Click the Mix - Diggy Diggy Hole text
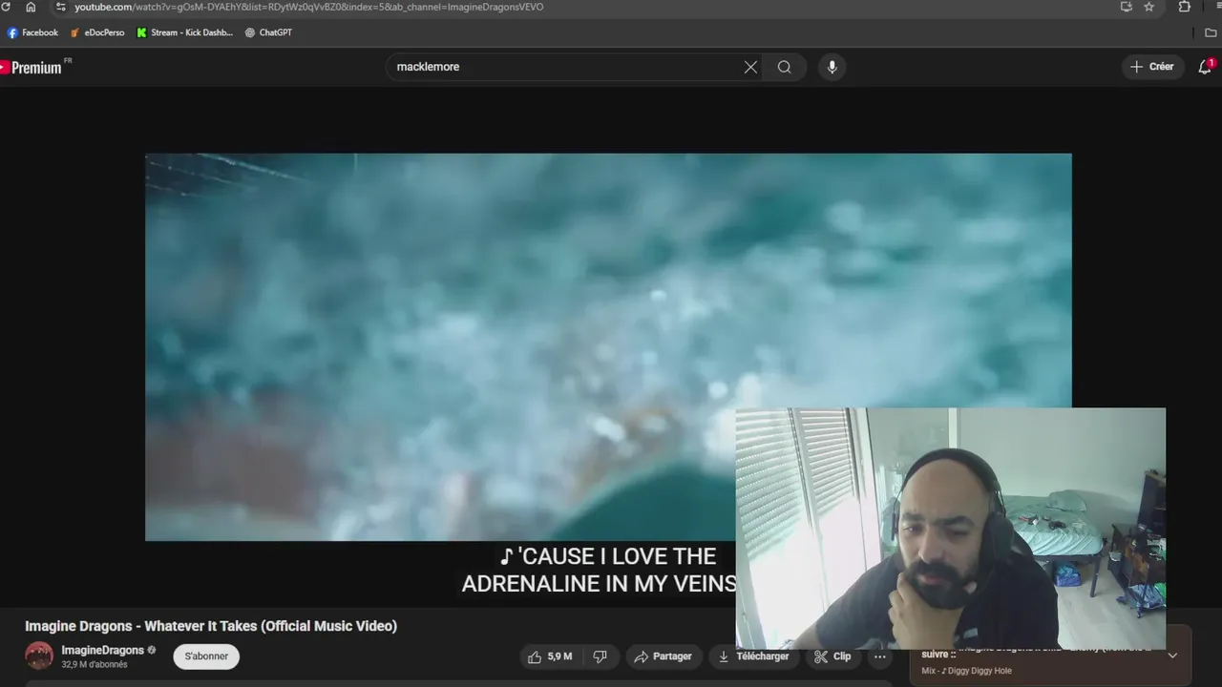The image size is (1222, 687). pos(966,671)
